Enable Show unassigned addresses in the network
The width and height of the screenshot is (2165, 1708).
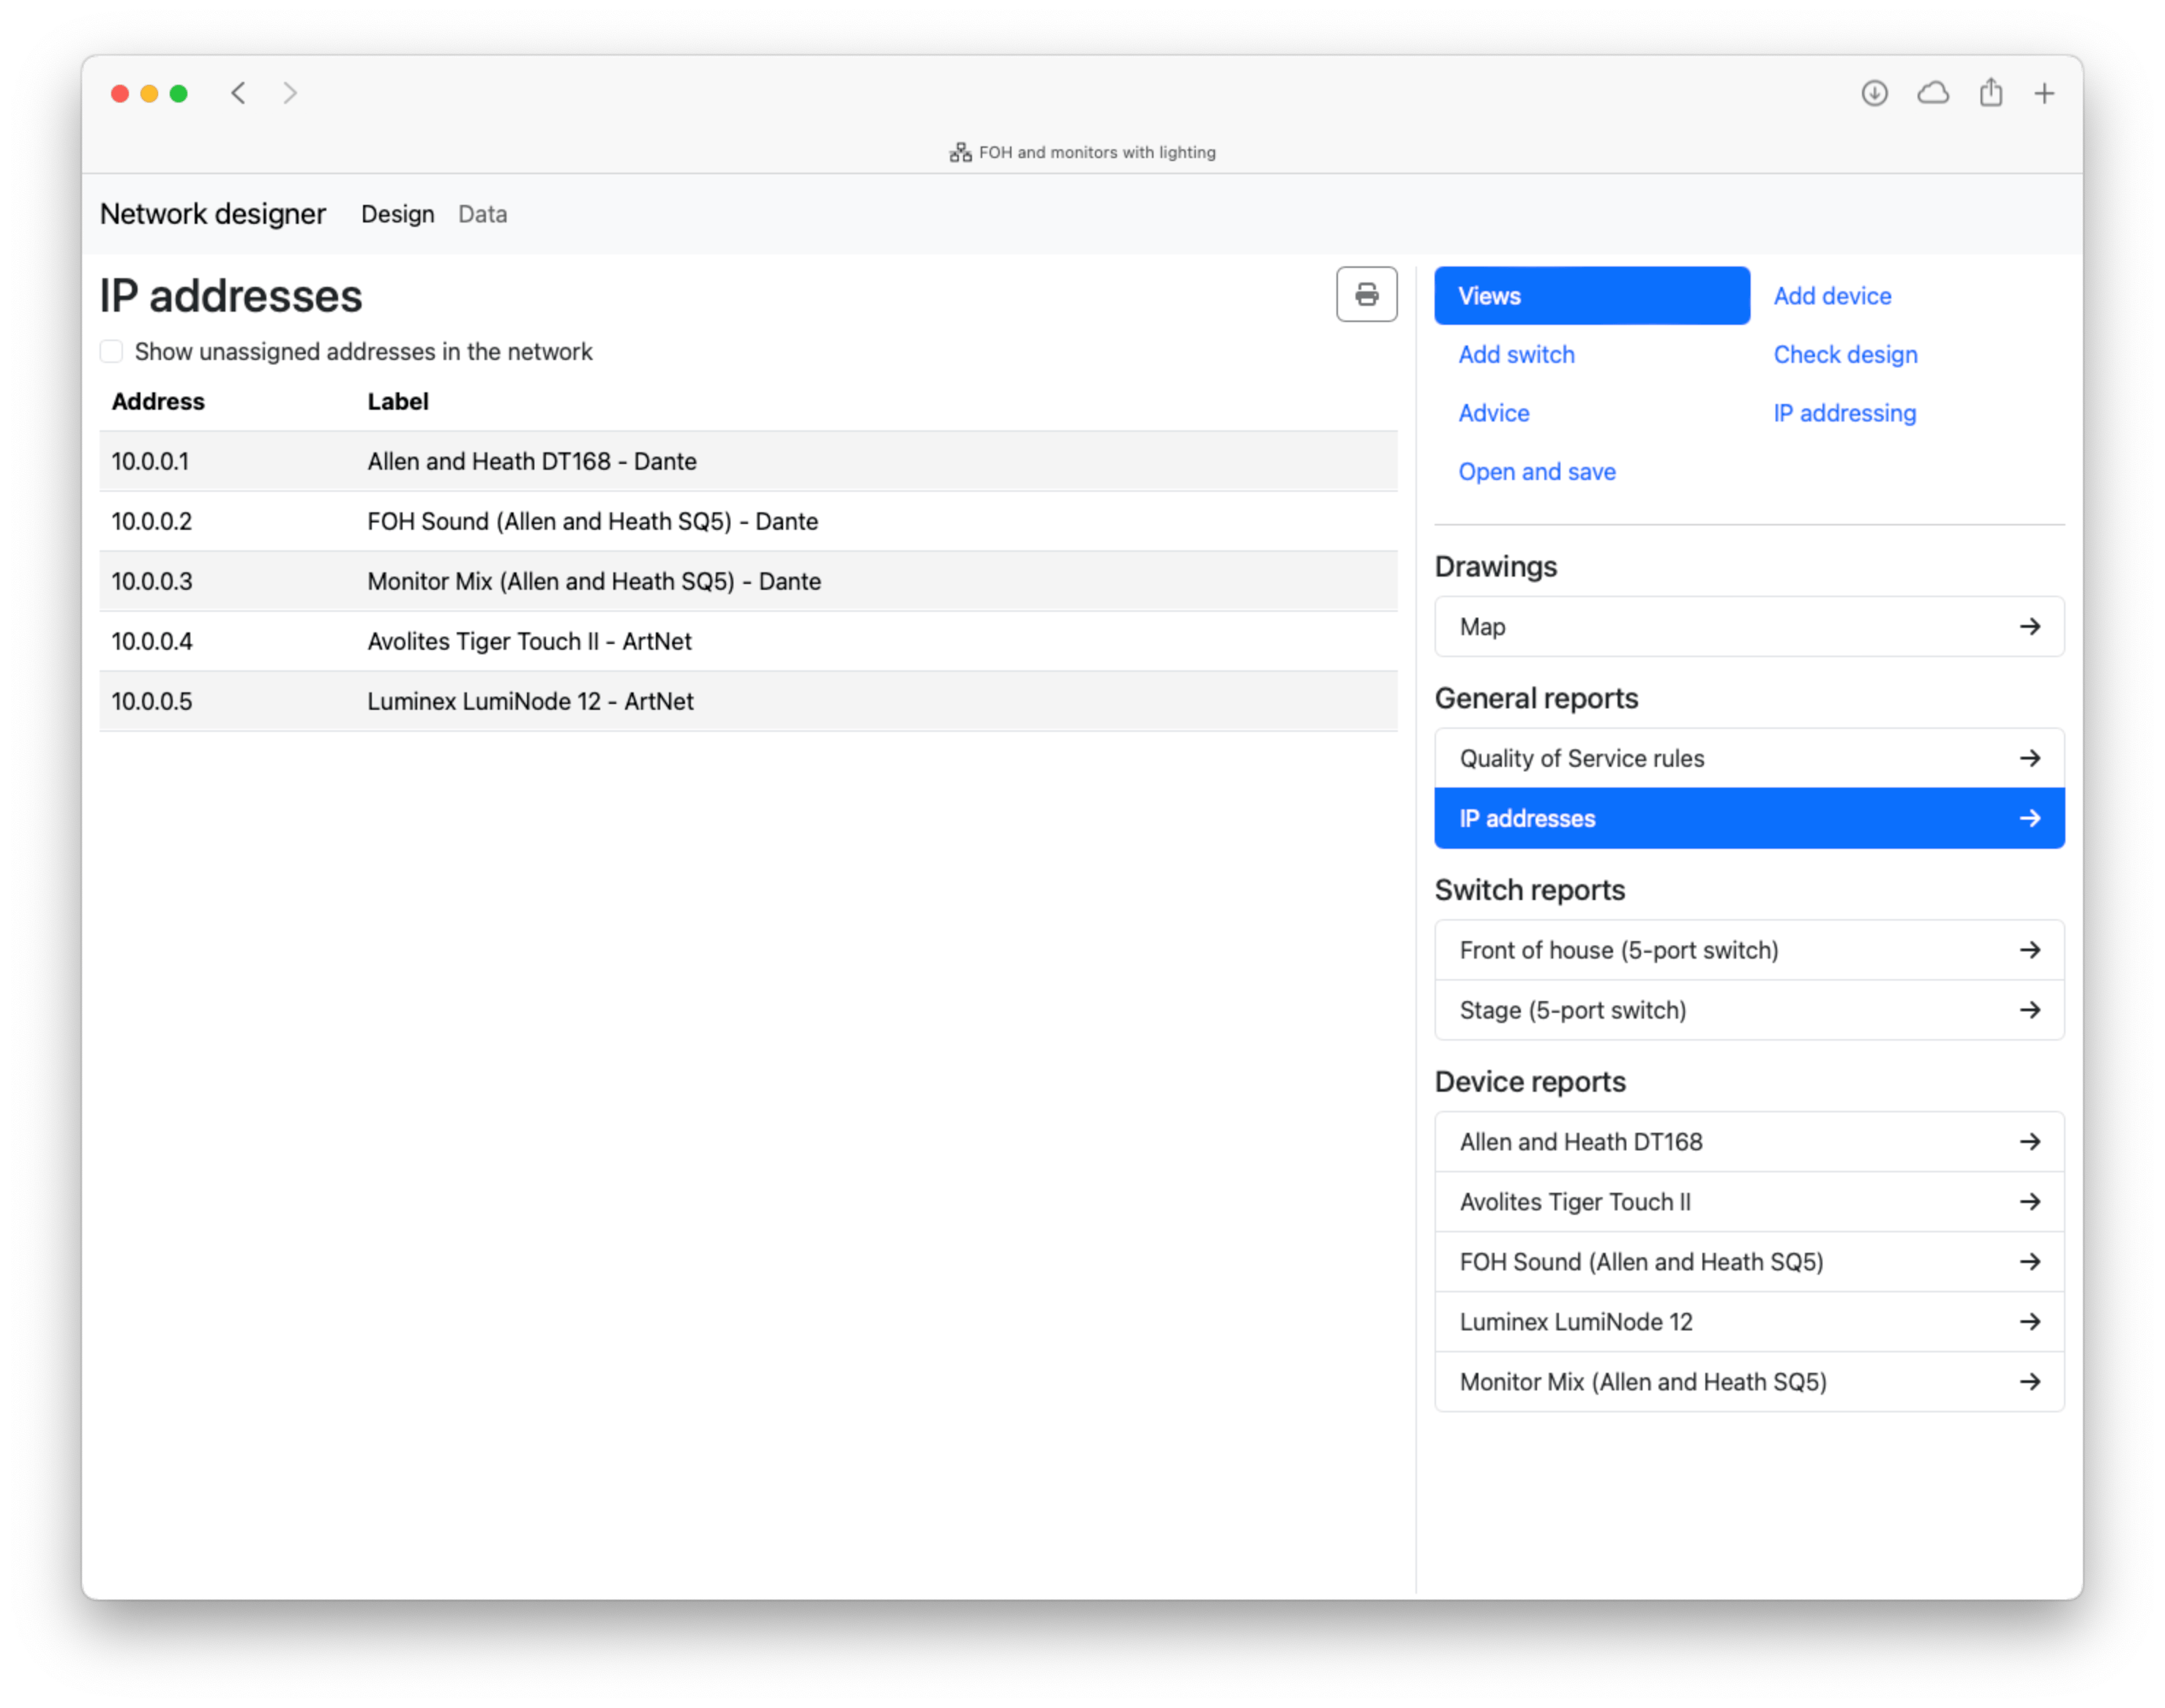pyautogui.click(x=111, y=351)
